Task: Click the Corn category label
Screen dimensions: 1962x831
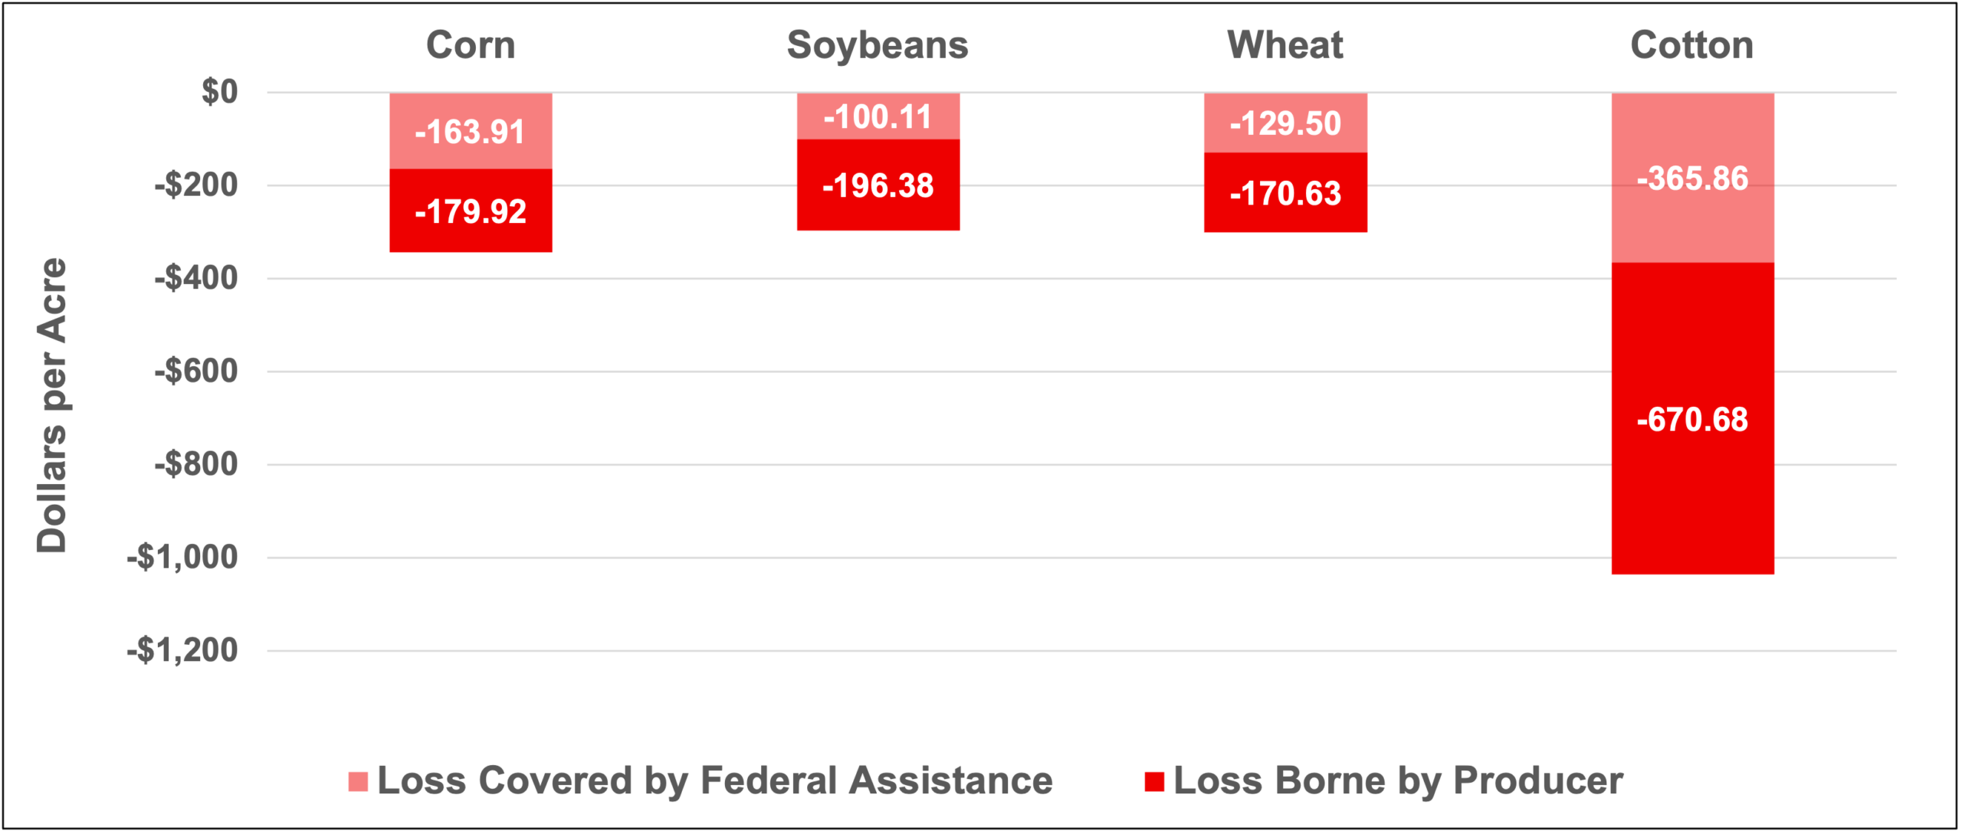Action: tap(471, 45)
